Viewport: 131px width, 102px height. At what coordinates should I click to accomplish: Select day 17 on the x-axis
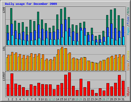pos(69,99)
